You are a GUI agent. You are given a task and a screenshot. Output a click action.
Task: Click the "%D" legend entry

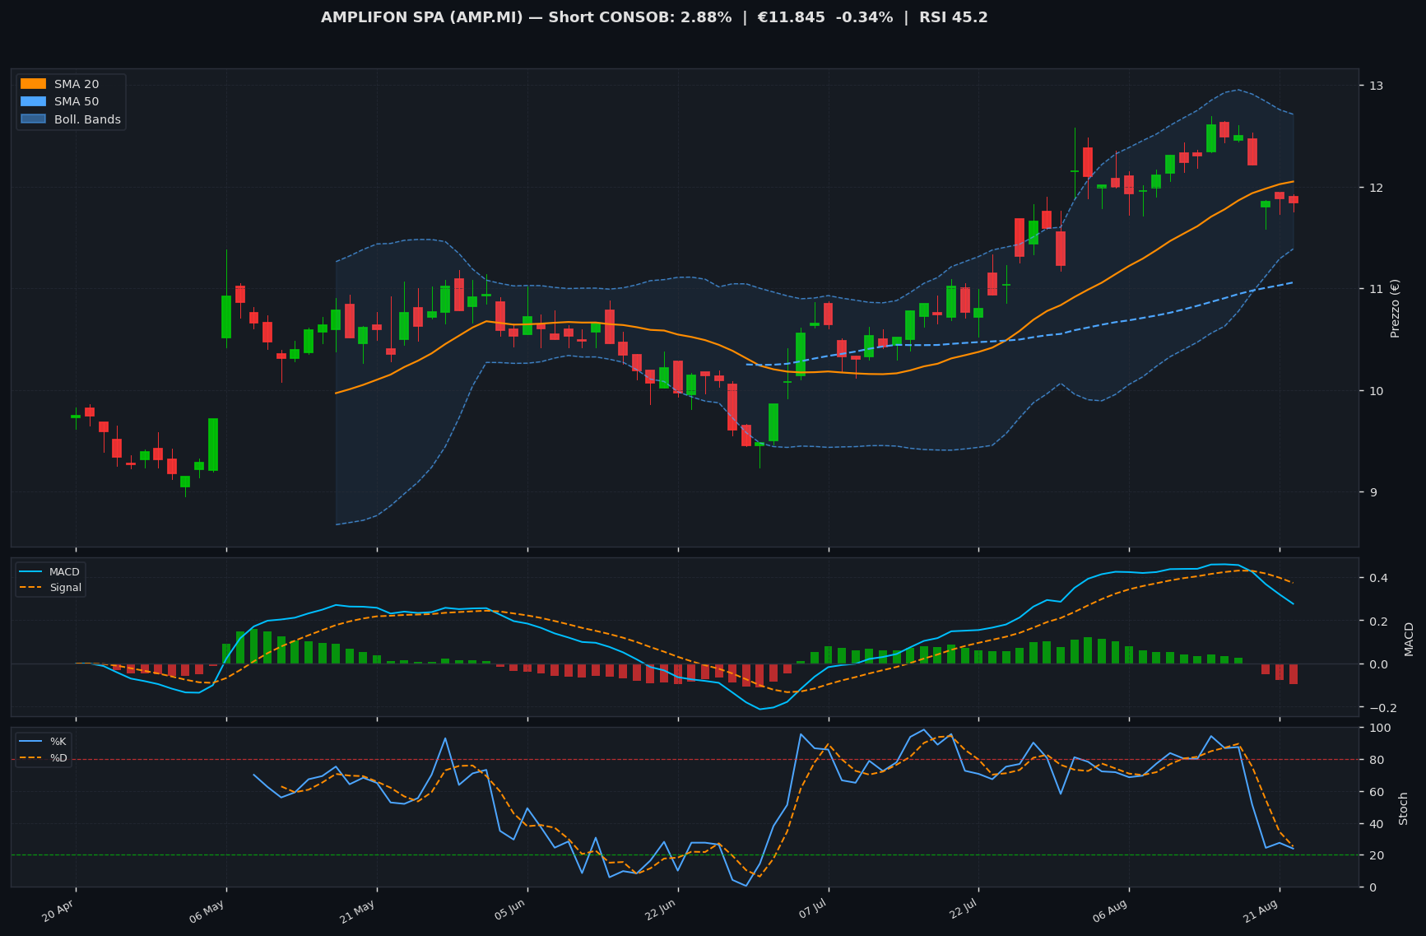point(58,757)
